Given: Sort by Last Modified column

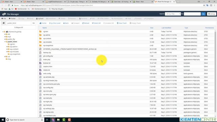Looking at the screenshot, I should point(166,28).
